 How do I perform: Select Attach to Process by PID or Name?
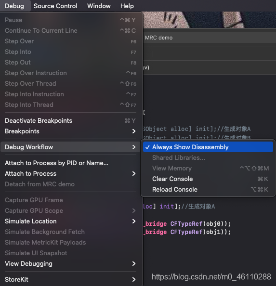point(70,163)
